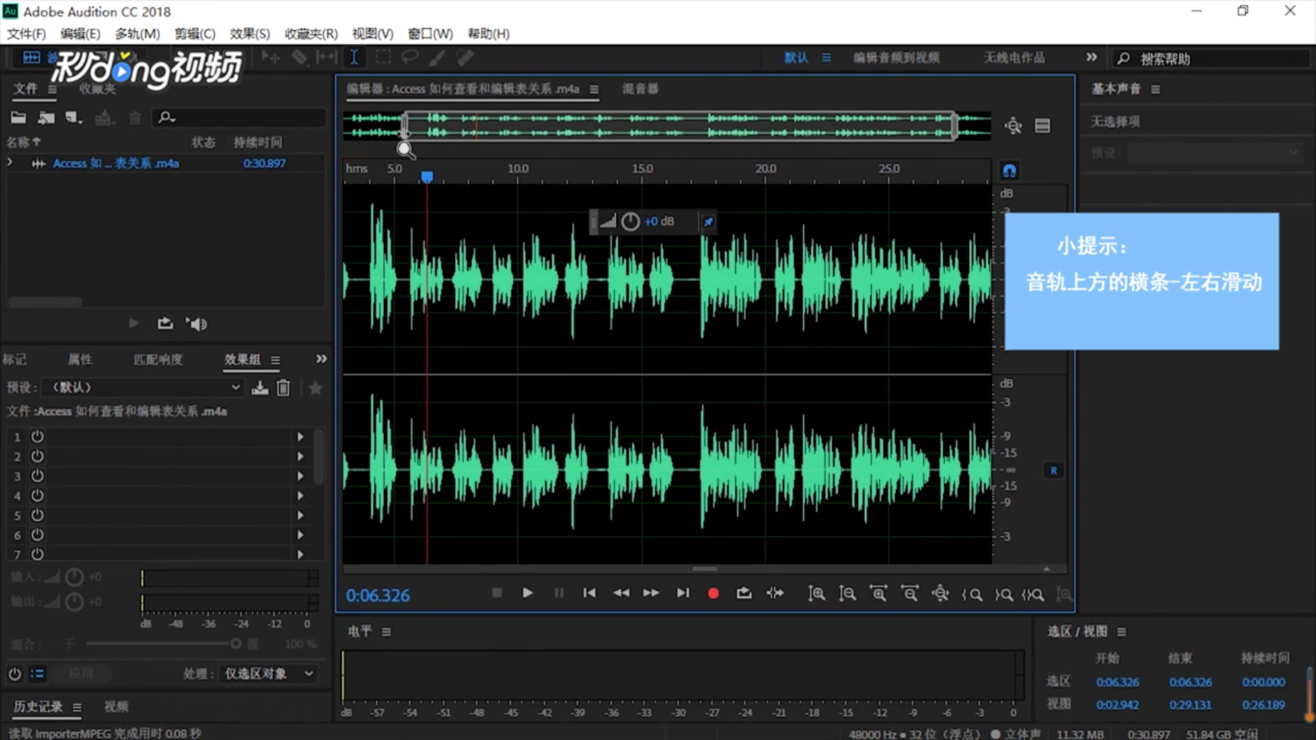This screenshot has height=740, width=1316.
Task: Toggle power for effects rack slot 2
Action: [38, 456]
